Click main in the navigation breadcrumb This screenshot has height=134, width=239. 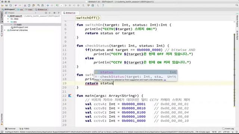pos(29,9)
